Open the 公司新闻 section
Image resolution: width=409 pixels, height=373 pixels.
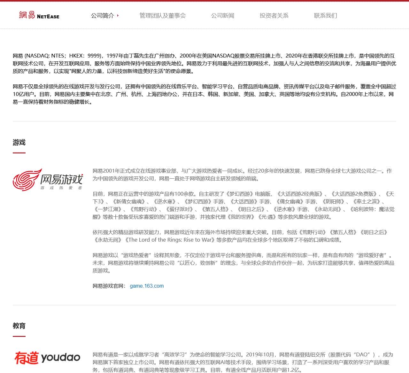(x=222, y=15)
